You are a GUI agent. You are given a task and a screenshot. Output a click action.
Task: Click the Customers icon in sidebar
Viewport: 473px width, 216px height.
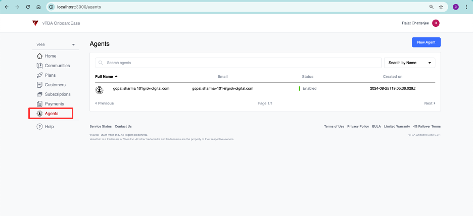[x=39, y=85]
